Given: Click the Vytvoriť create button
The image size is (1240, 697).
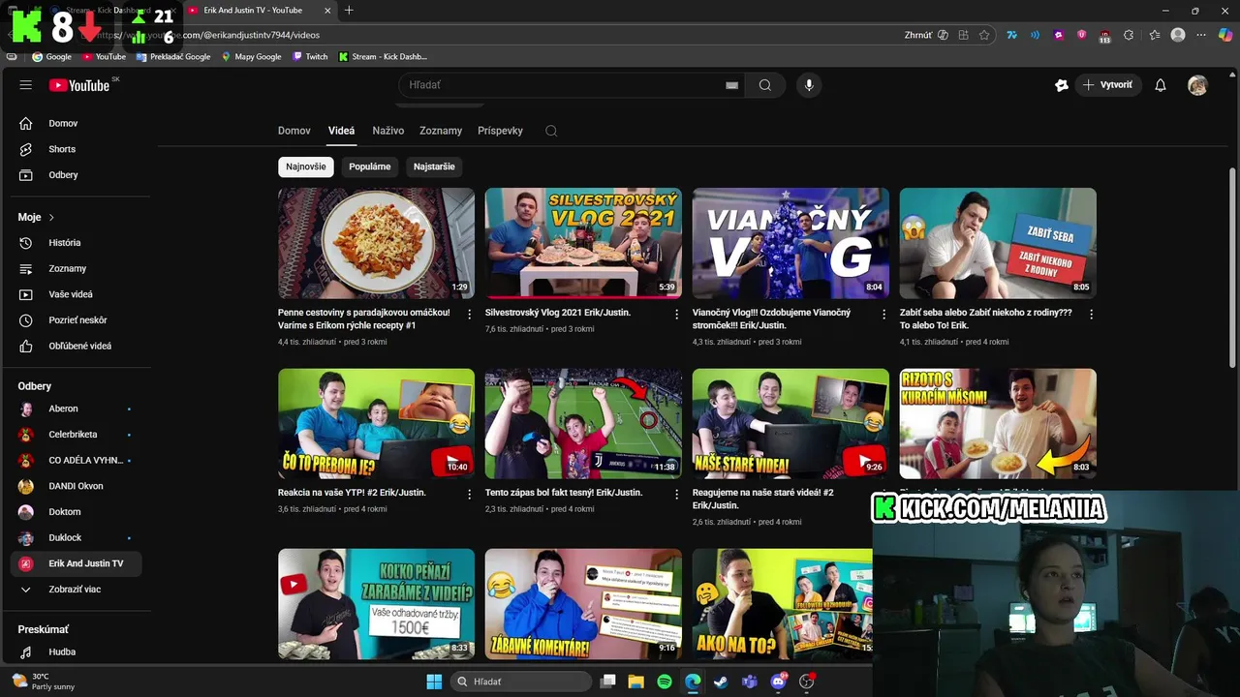Looking at the screenshot, I should [1107, 85].
